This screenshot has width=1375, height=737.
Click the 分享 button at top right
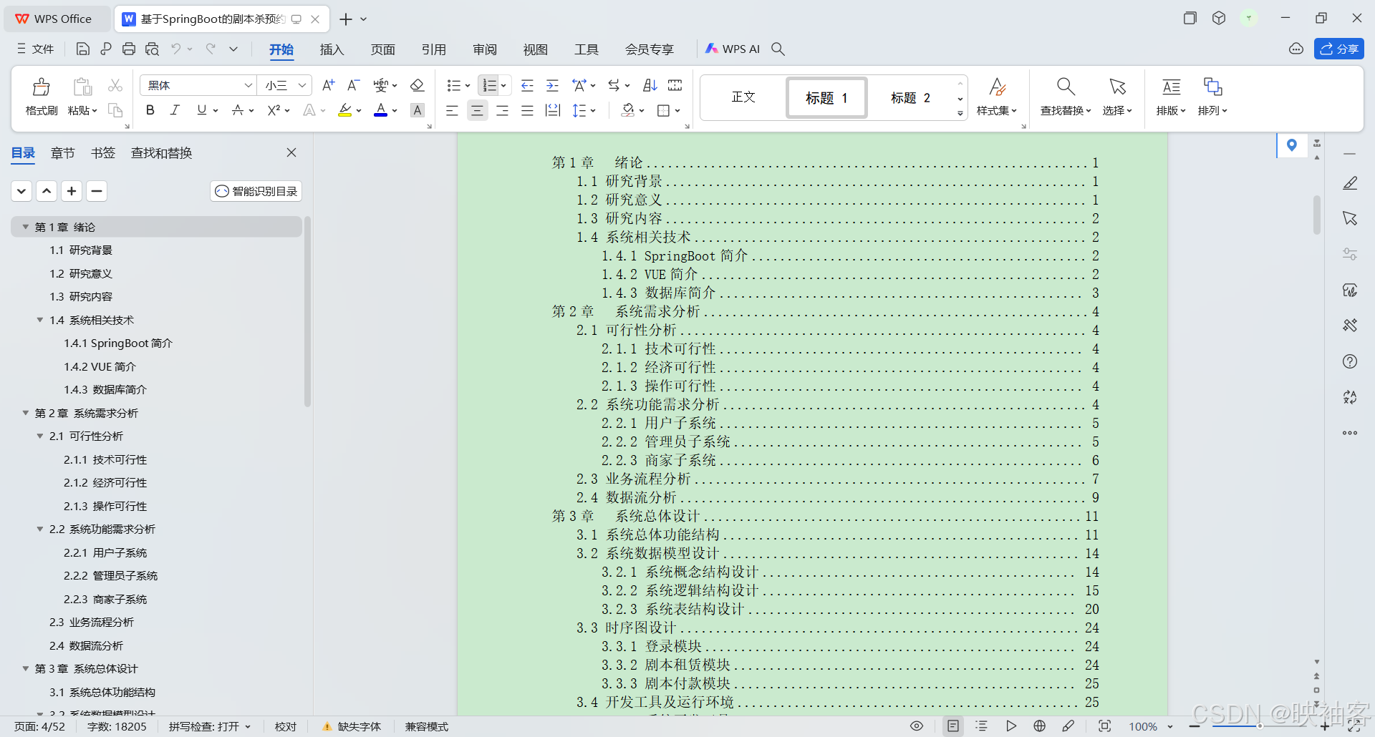(x=1339, y=49)
